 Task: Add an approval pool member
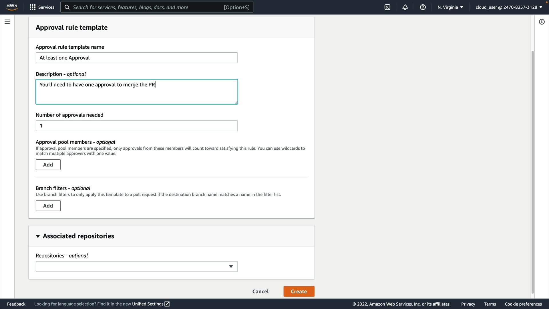(x=48, y=165)
